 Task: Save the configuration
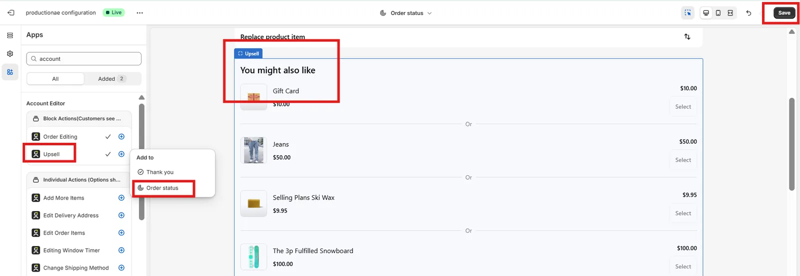pos(784,13)
